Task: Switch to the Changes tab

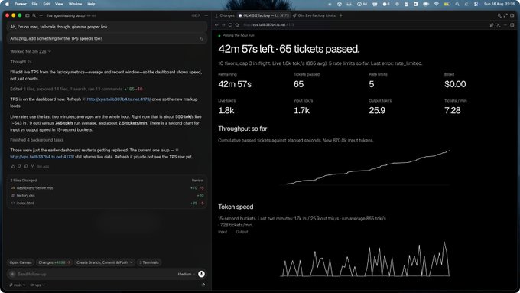Action: tap(225, 15)
